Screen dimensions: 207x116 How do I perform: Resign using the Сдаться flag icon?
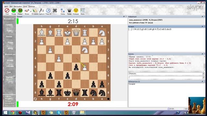point(42,11)
